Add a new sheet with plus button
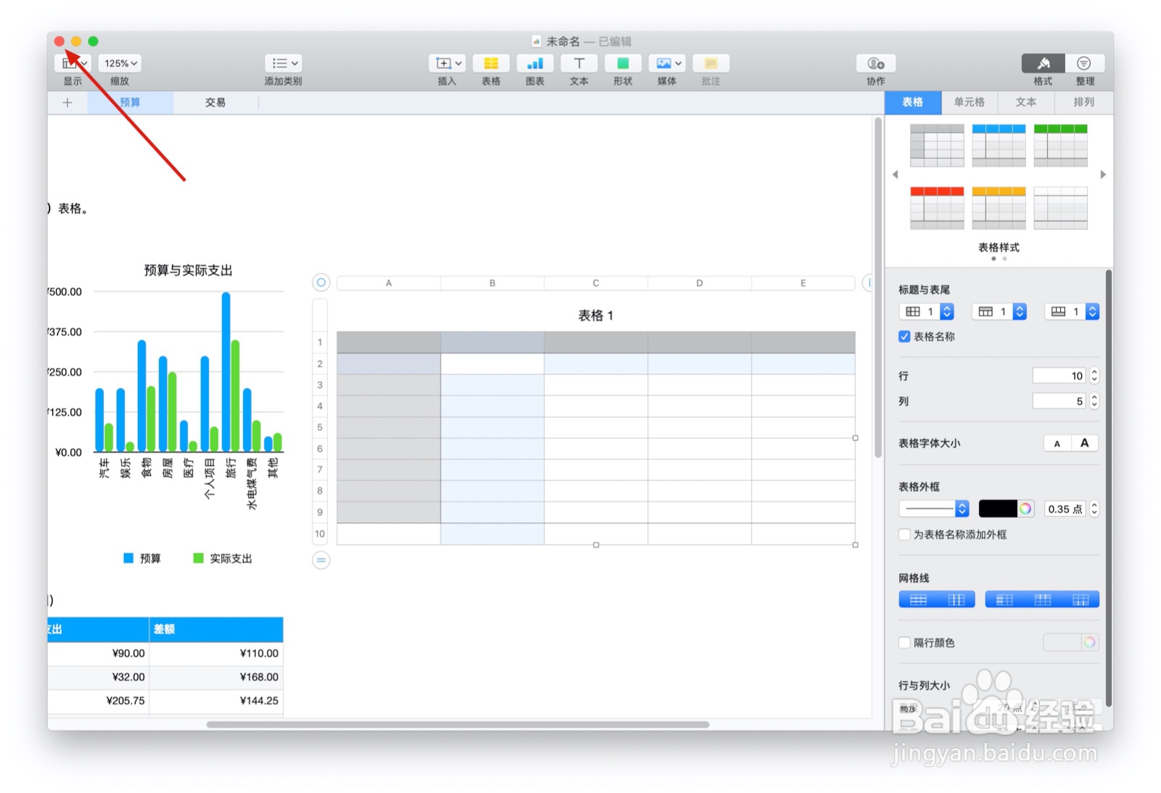The height and width of the screenshot is (793, 1161). pos(67,102)
